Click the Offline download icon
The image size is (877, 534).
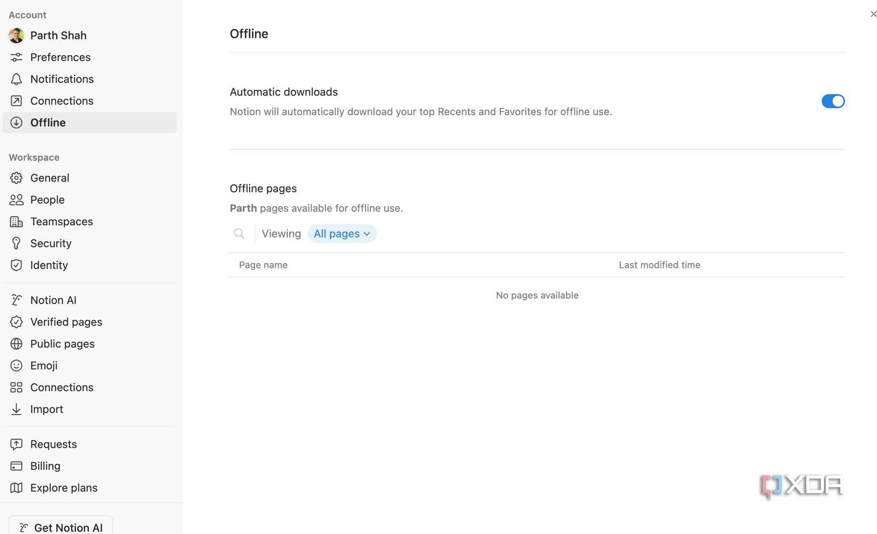(16, 122)
